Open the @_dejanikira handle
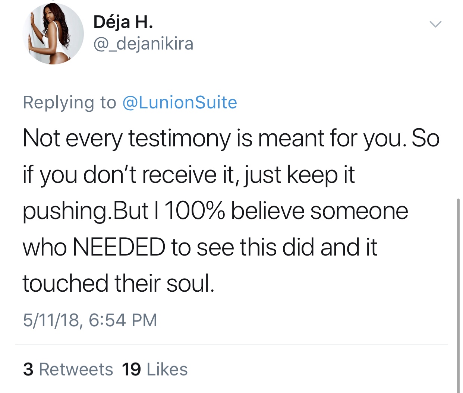 (143, 44)
